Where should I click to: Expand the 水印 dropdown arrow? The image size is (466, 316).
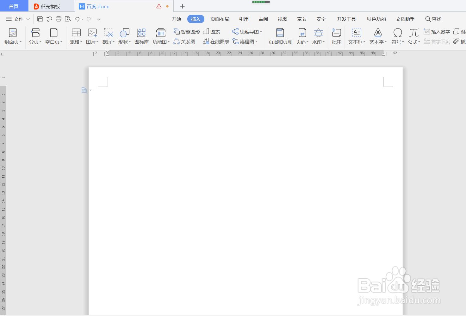tap(324, 42)
